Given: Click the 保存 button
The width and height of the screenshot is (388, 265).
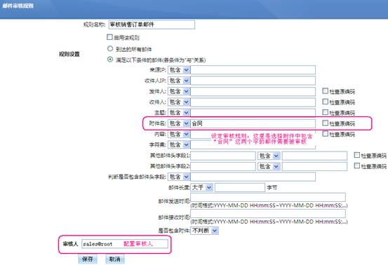Looking at the screenshot, I should (88, 259).
